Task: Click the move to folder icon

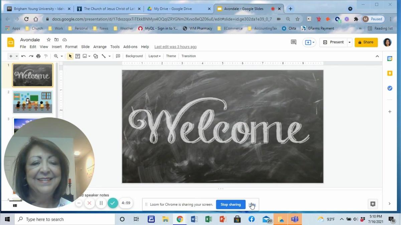Action: pos(56,40)
